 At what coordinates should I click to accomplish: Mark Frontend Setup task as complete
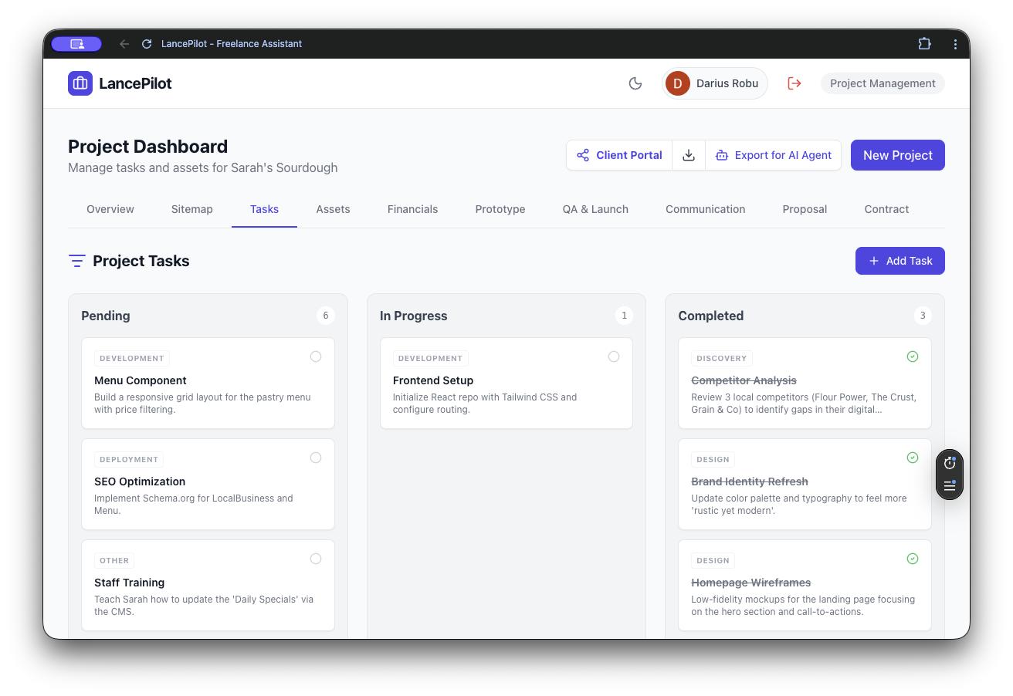click(x=614, y=356)
